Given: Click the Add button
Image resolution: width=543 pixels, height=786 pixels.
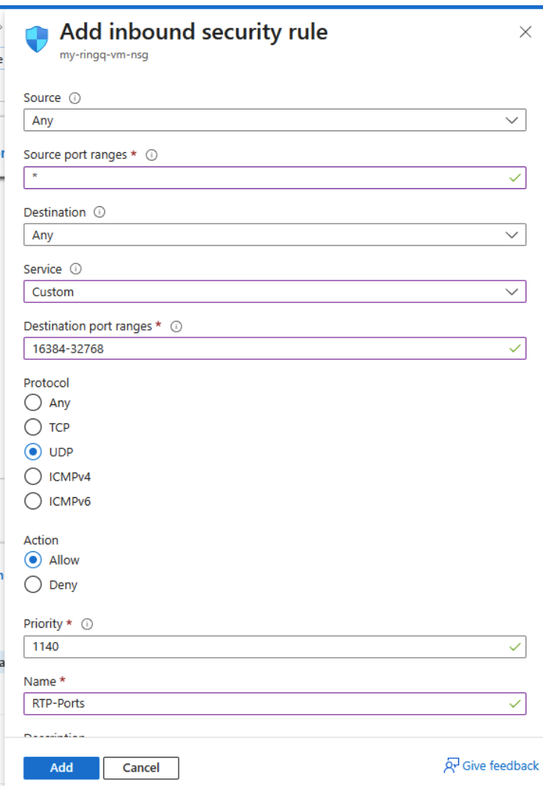Looking at the screenshot, I should (61, 767).
